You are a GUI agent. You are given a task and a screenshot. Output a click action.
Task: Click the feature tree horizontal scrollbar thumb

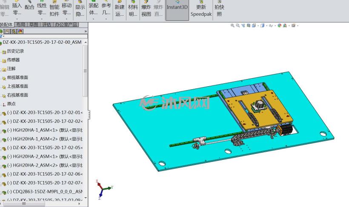point(23,204)
